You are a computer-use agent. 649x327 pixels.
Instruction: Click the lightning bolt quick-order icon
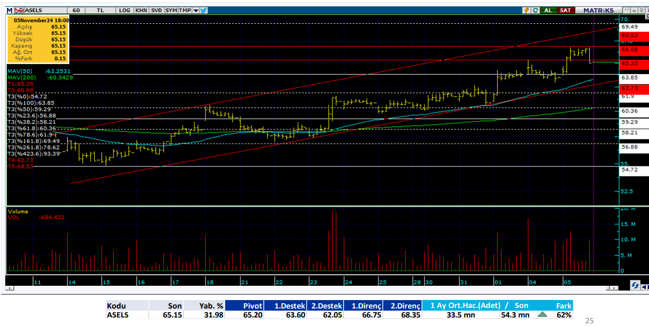526,10
